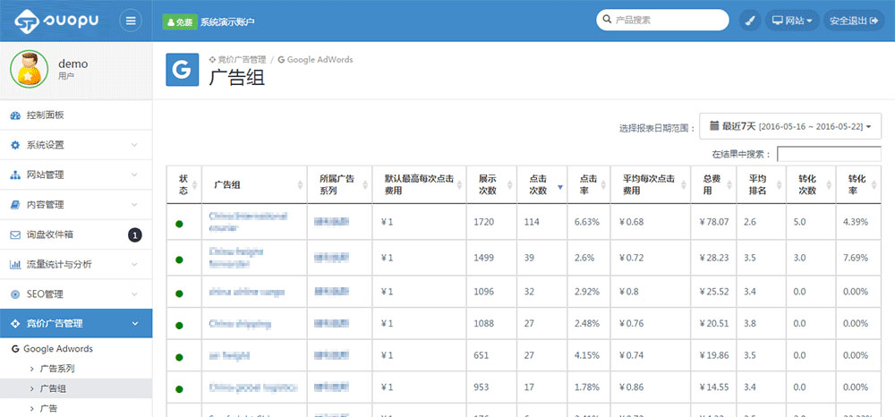Image resolution: width=895 pixels, height=417 pixels.
Task: Click the hamburger menu toggle icon
Action: click(131, 21)
